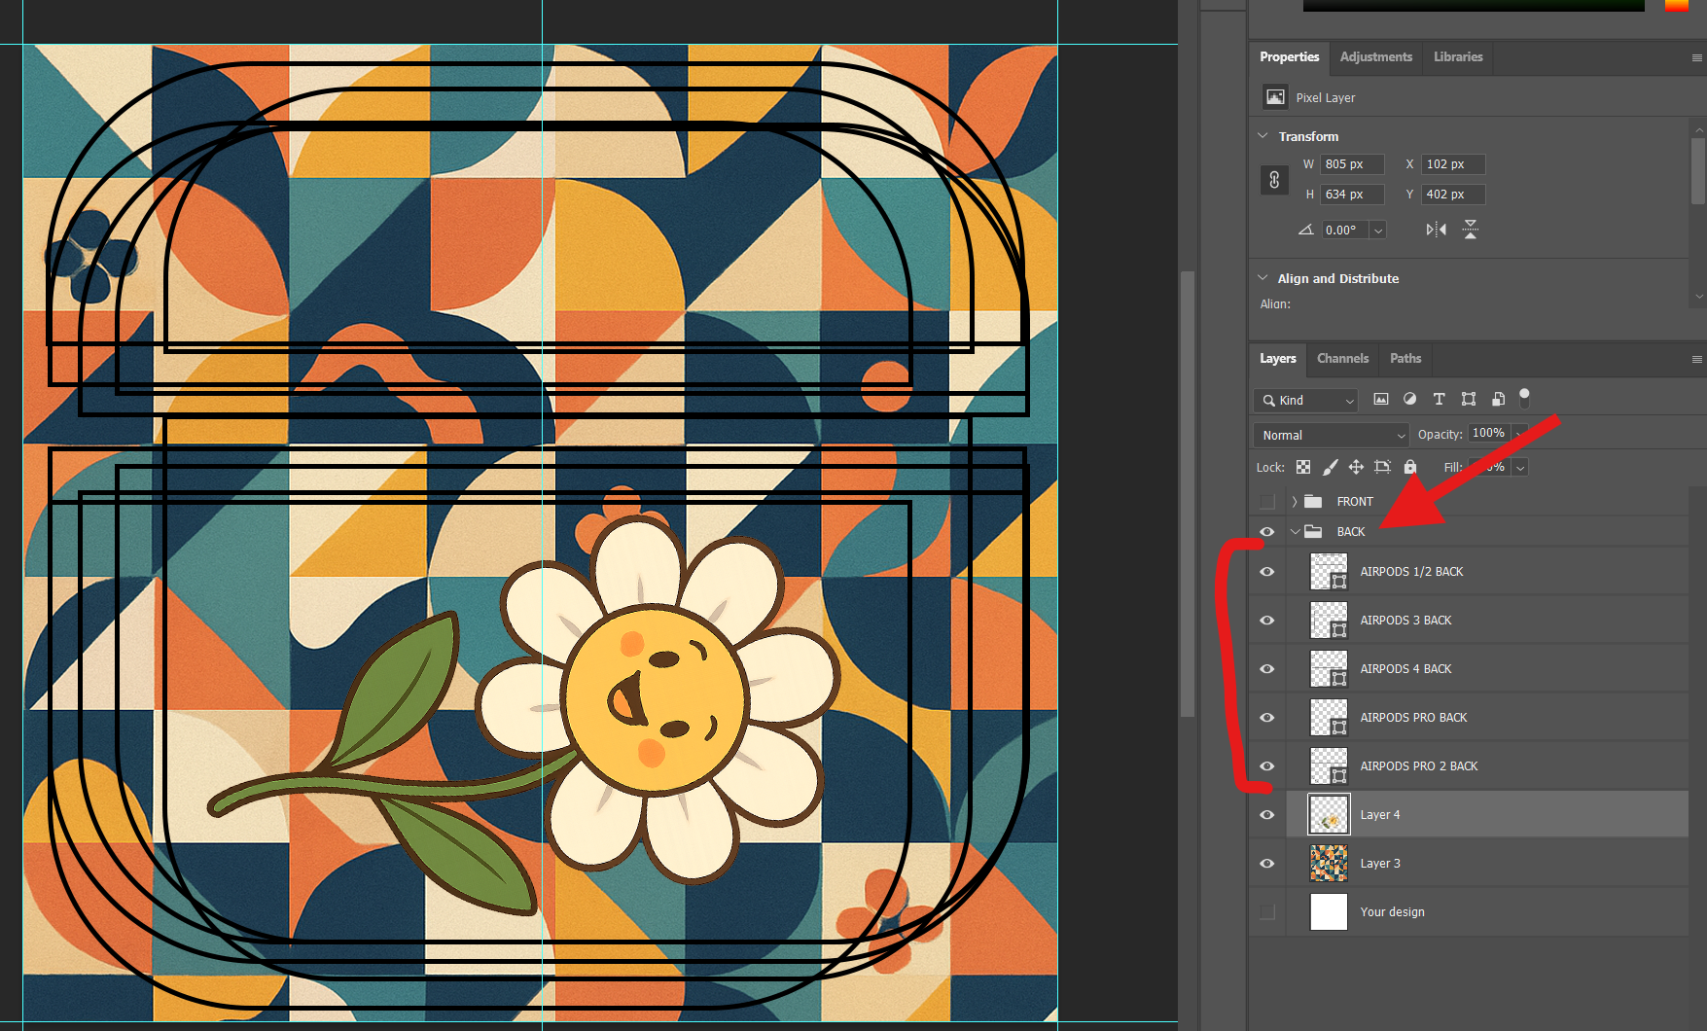Switch to the Channels tab
Image resolution: width=1707 pixels, height=1031 pixels.
[x=1342, y=359]
